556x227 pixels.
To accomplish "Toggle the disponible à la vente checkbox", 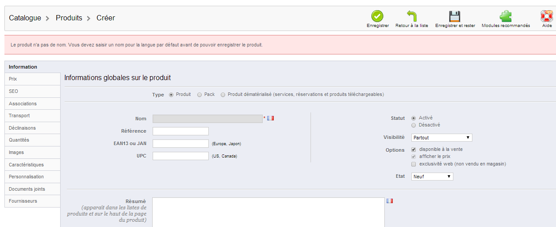I will coord(414,150).
